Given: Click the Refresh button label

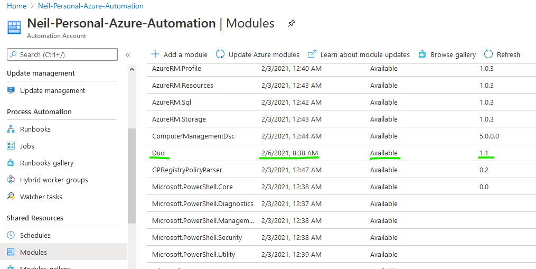Looking at the screenshot, I should [x=509, y=55].
